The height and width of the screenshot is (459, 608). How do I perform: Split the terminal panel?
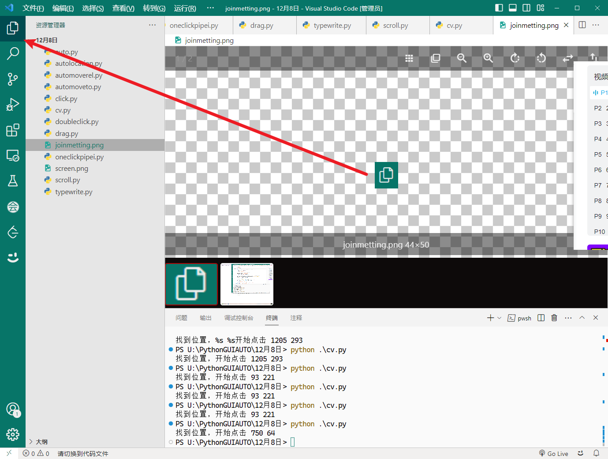(541, 318)
